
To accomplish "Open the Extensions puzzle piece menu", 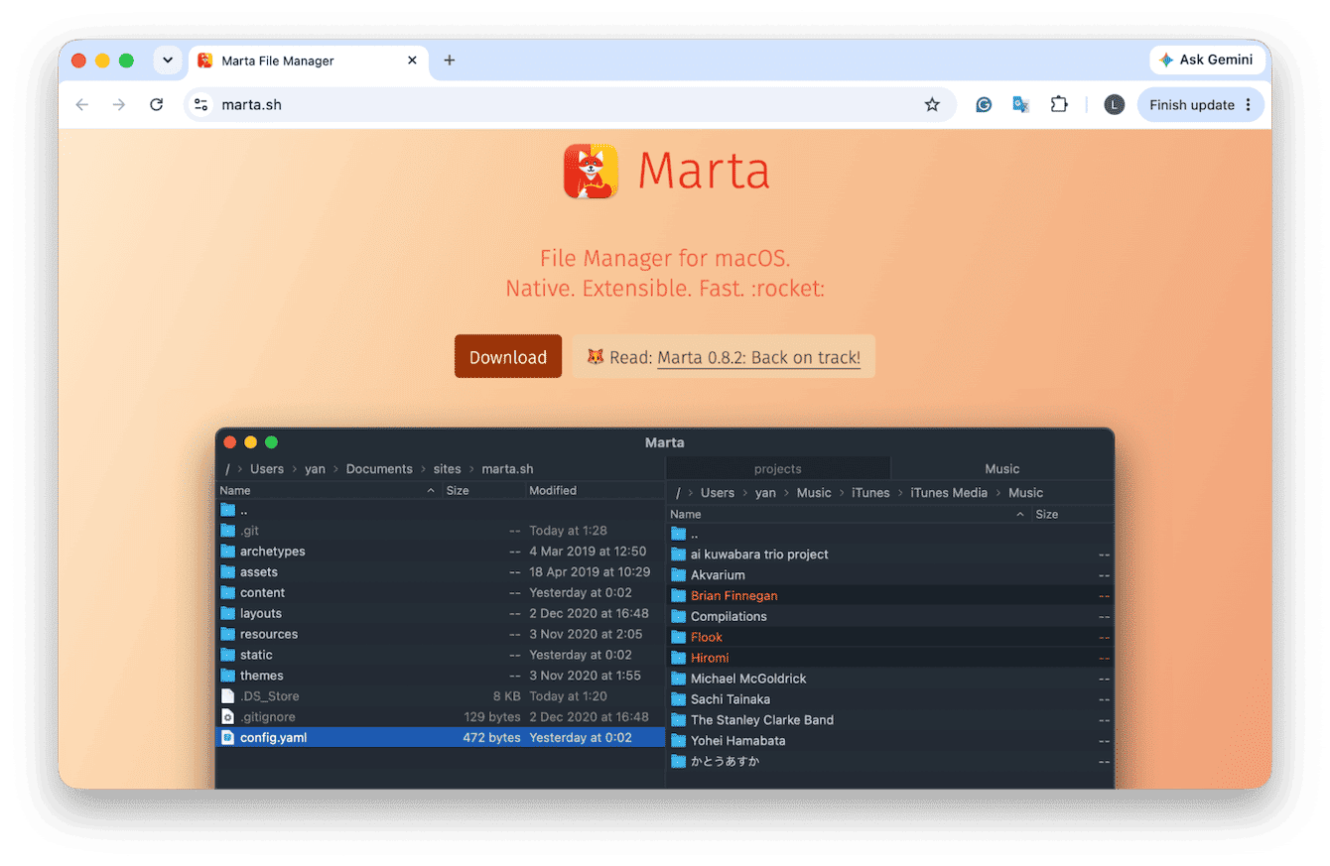I will 1058,104.
